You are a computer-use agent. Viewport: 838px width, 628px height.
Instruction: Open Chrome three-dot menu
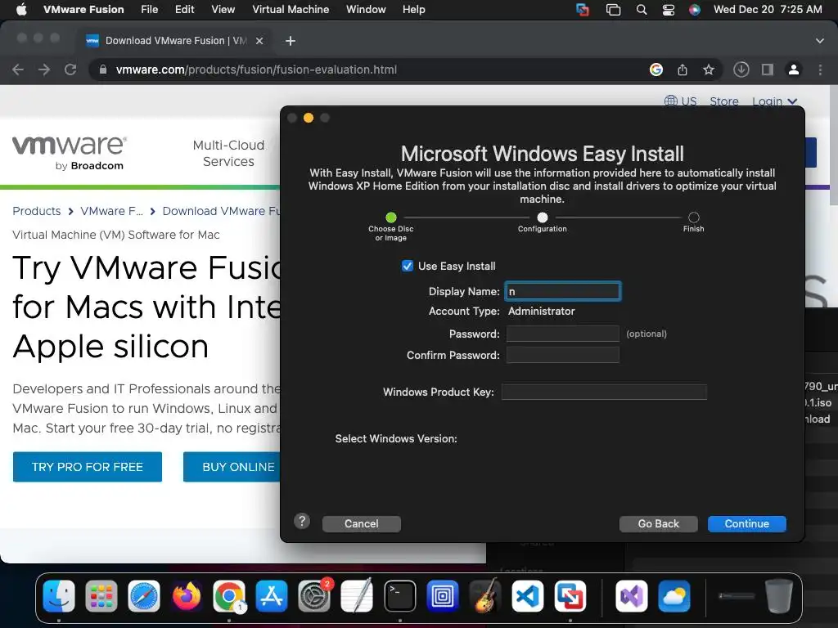point(820,70)
